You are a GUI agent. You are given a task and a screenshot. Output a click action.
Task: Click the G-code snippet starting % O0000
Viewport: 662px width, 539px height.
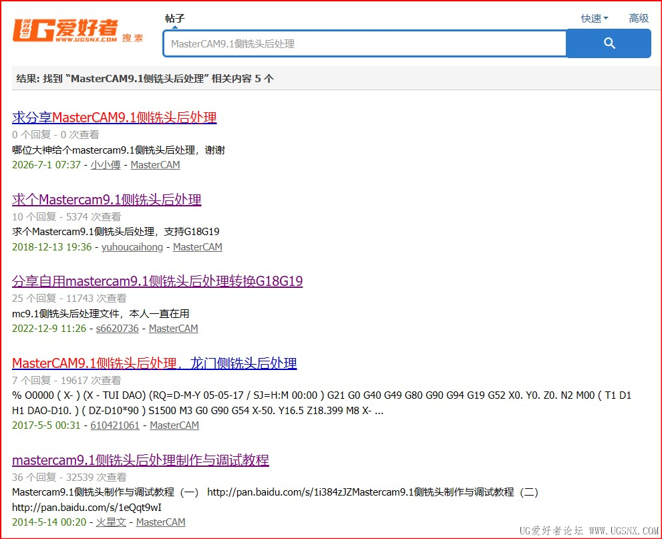322,403
